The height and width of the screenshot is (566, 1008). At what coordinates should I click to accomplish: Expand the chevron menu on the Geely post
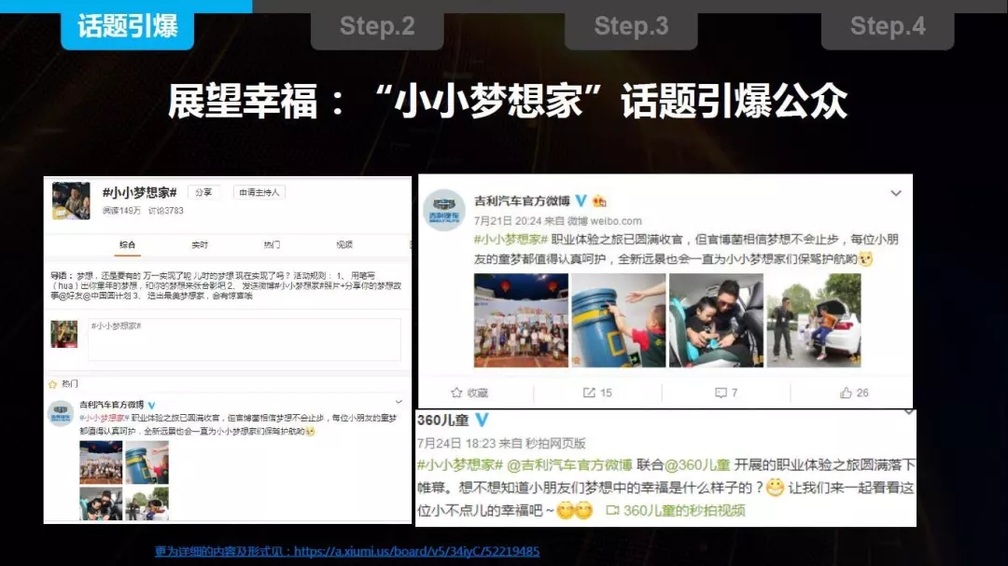894,193
